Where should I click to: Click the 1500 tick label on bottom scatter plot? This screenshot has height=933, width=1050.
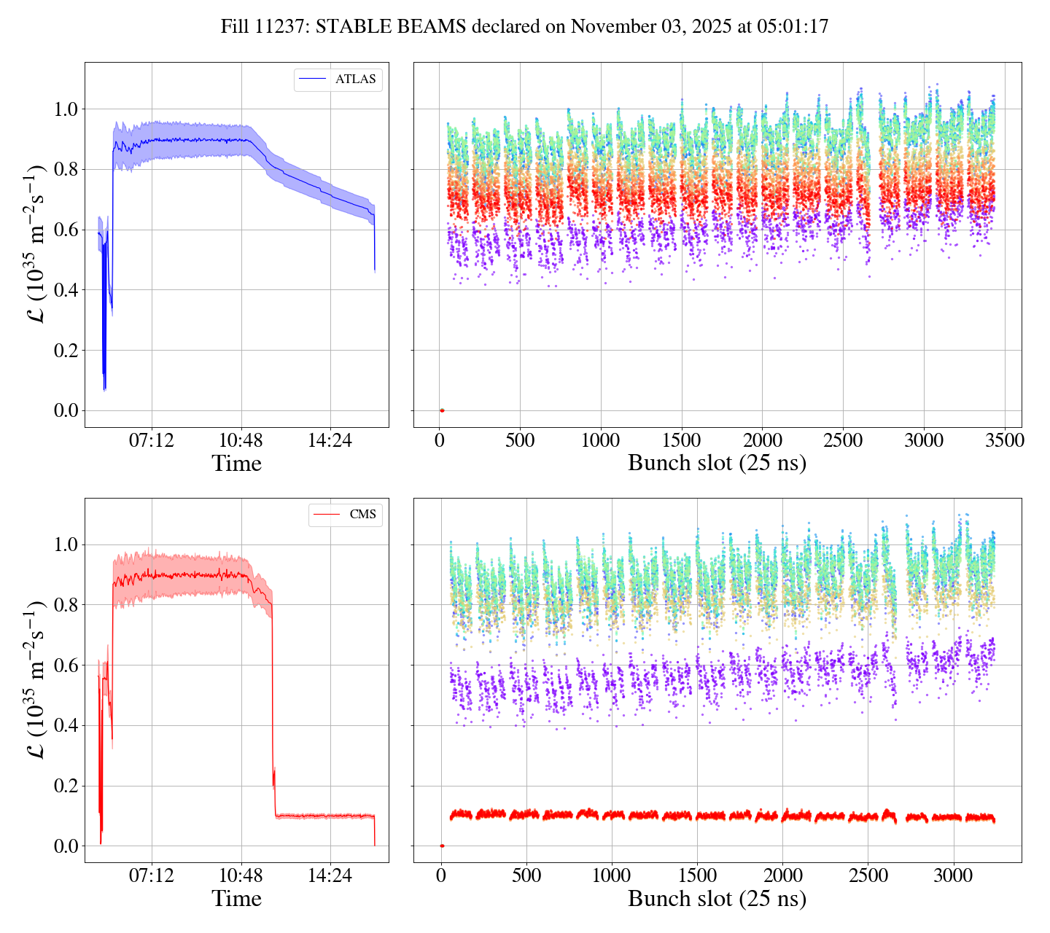pos(697,875)
